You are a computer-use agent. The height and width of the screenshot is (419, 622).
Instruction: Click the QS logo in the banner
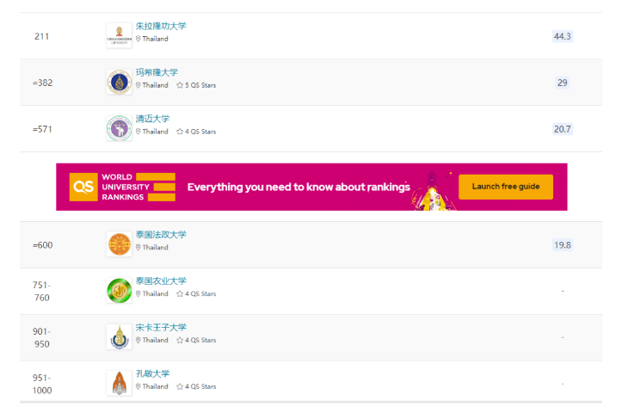pyautogui.click(x=83, y=187)
